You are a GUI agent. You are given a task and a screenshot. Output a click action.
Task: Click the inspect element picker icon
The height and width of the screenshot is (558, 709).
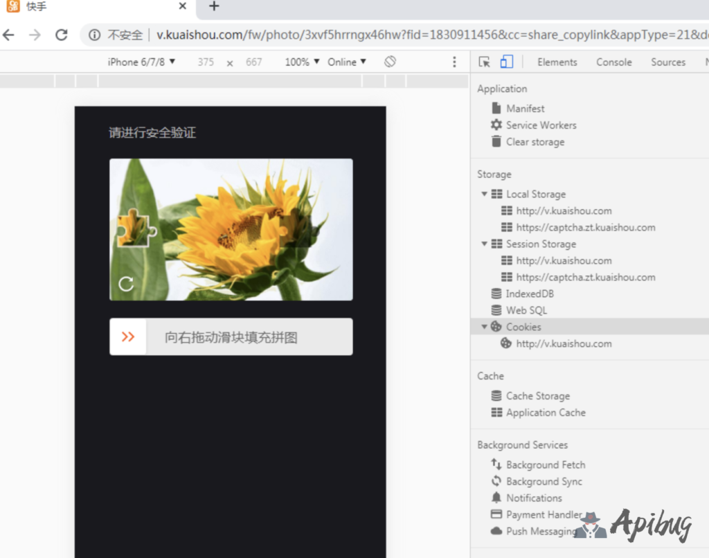pos(485,62)
